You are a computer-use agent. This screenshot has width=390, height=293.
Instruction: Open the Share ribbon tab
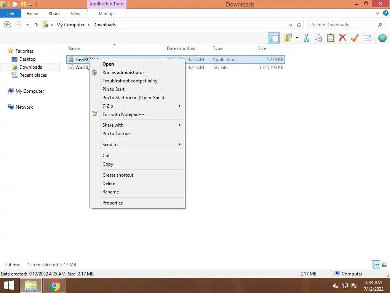click(54, 14)
